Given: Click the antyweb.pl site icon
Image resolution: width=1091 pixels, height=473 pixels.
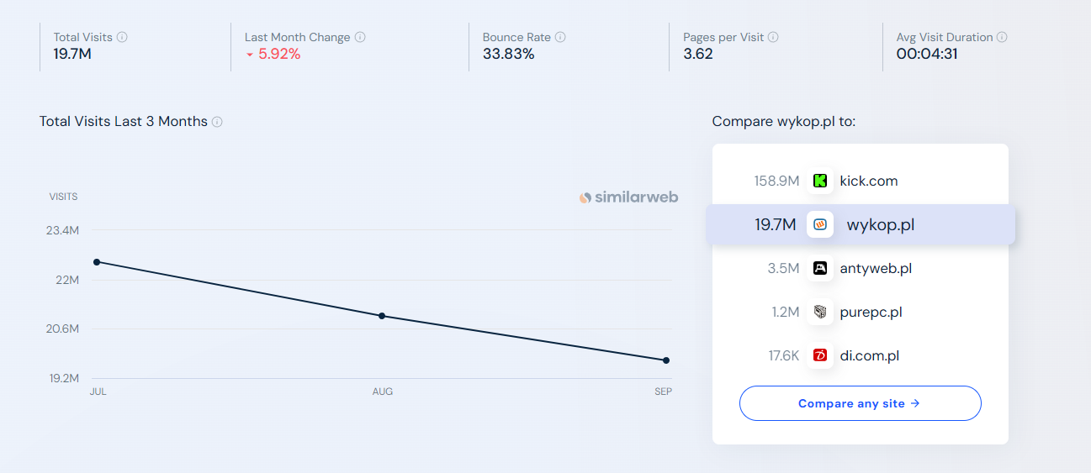Looking at the screenshot, I should (x=820, y=269).
